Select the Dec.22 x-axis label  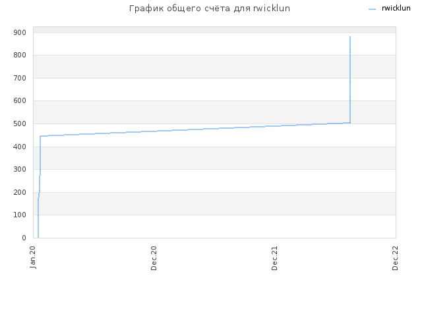395,258
